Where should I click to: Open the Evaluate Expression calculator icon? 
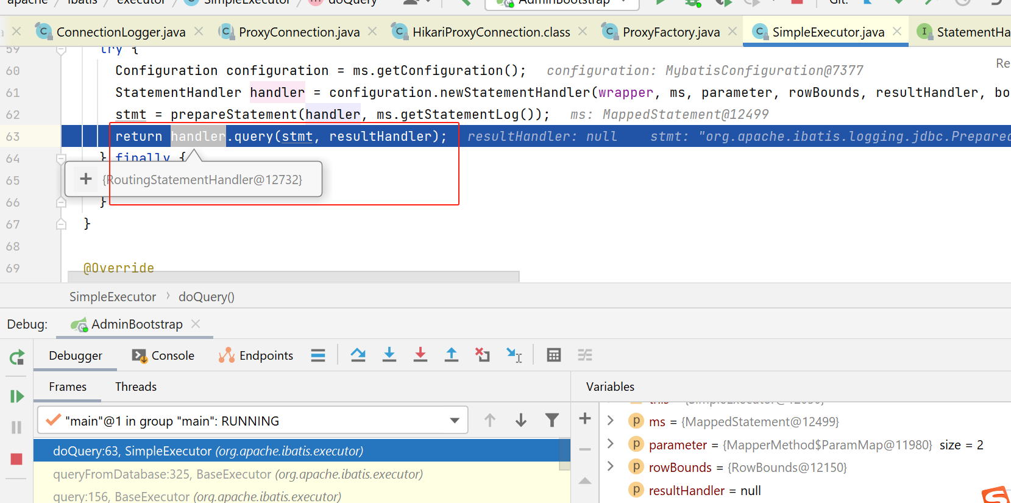click(553, 355)
